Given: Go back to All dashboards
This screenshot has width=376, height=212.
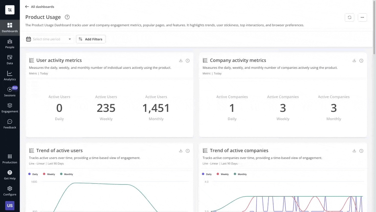Looking at the screenshot, I should coord(40,7).
